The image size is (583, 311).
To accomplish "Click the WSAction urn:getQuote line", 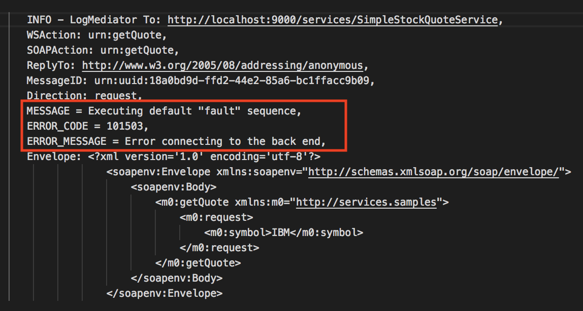I will click(x=96, y=35).
